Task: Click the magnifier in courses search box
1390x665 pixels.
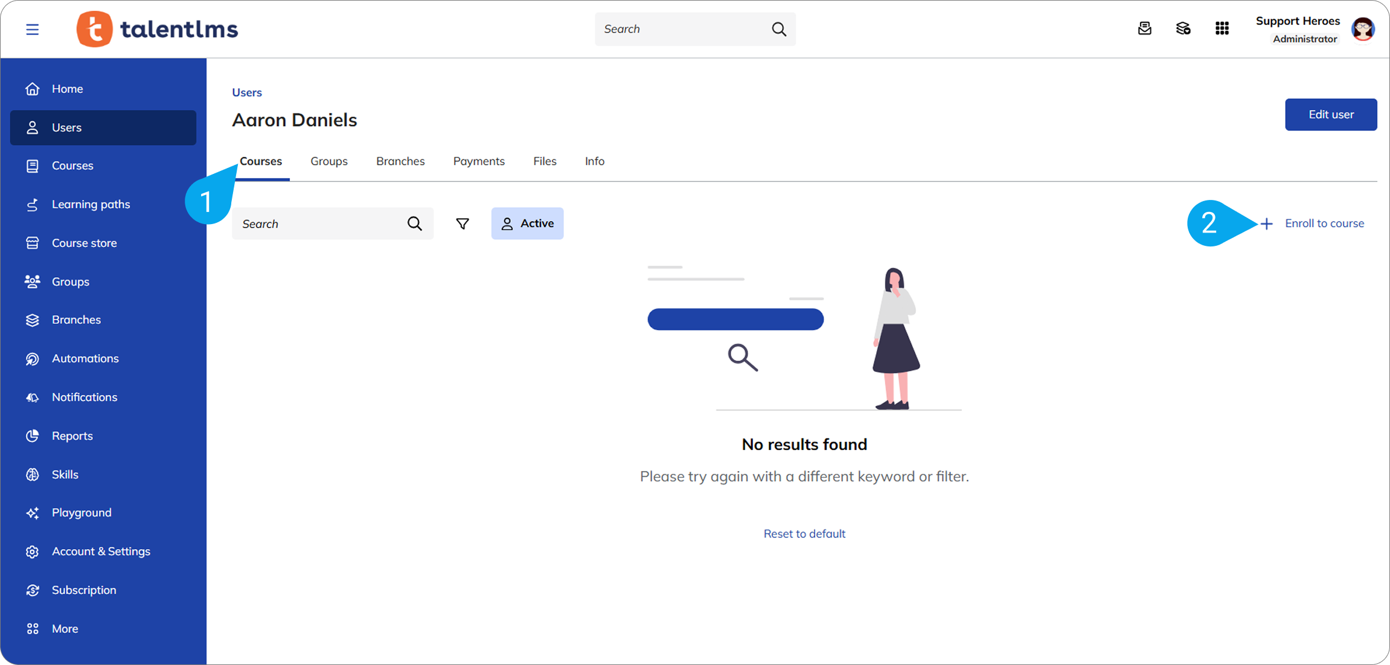Action: [x=415, y=223]
